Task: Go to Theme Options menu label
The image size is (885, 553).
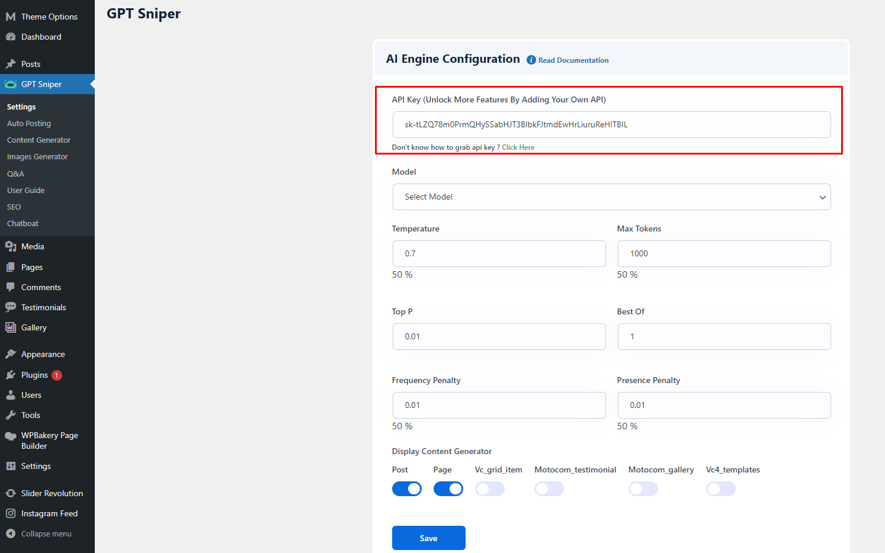Action: pyautogui.click(x=49, y=17)
